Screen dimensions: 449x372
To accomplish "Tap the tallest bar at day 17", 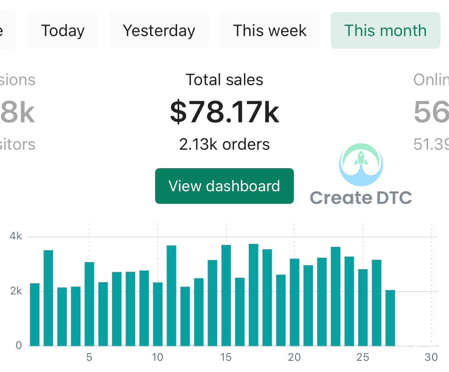I will point(253,295).
